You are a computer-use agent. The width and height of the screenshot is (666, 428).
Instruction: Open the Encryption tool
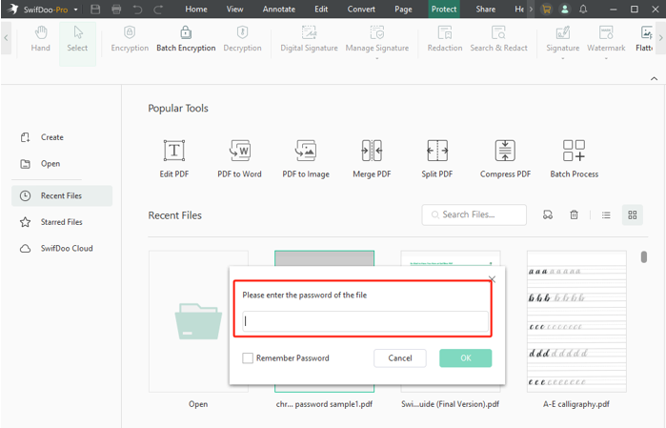pos(130,39)
